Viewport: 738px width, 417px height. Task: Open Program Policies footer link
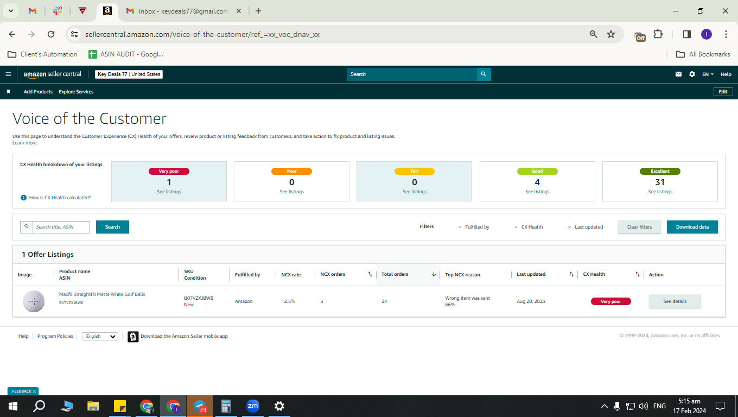pos(55,336)
